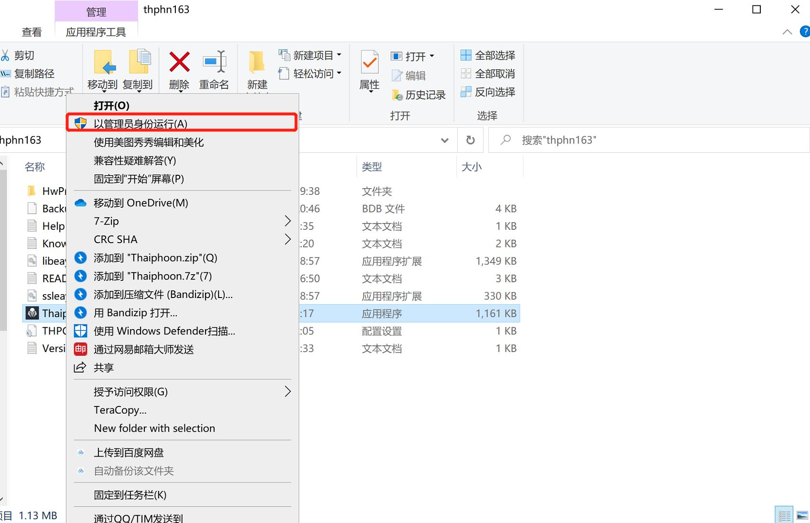Click 反向选择 to invert the selection

(x=488, y=92)
